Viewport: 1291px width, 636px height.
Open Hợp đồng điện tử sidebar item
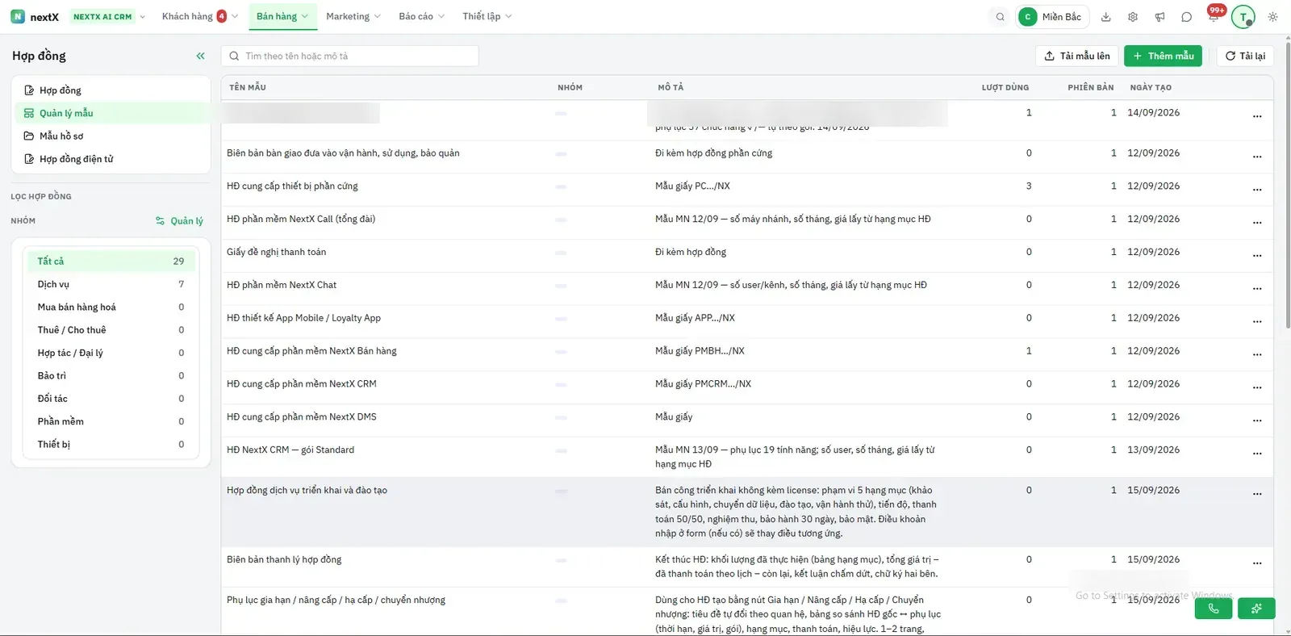coord(111,159)
